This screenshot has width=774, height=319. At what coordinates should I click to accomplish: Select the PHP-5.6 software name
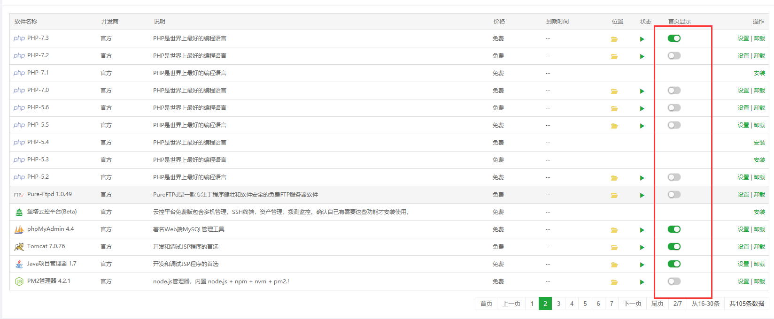38,107
